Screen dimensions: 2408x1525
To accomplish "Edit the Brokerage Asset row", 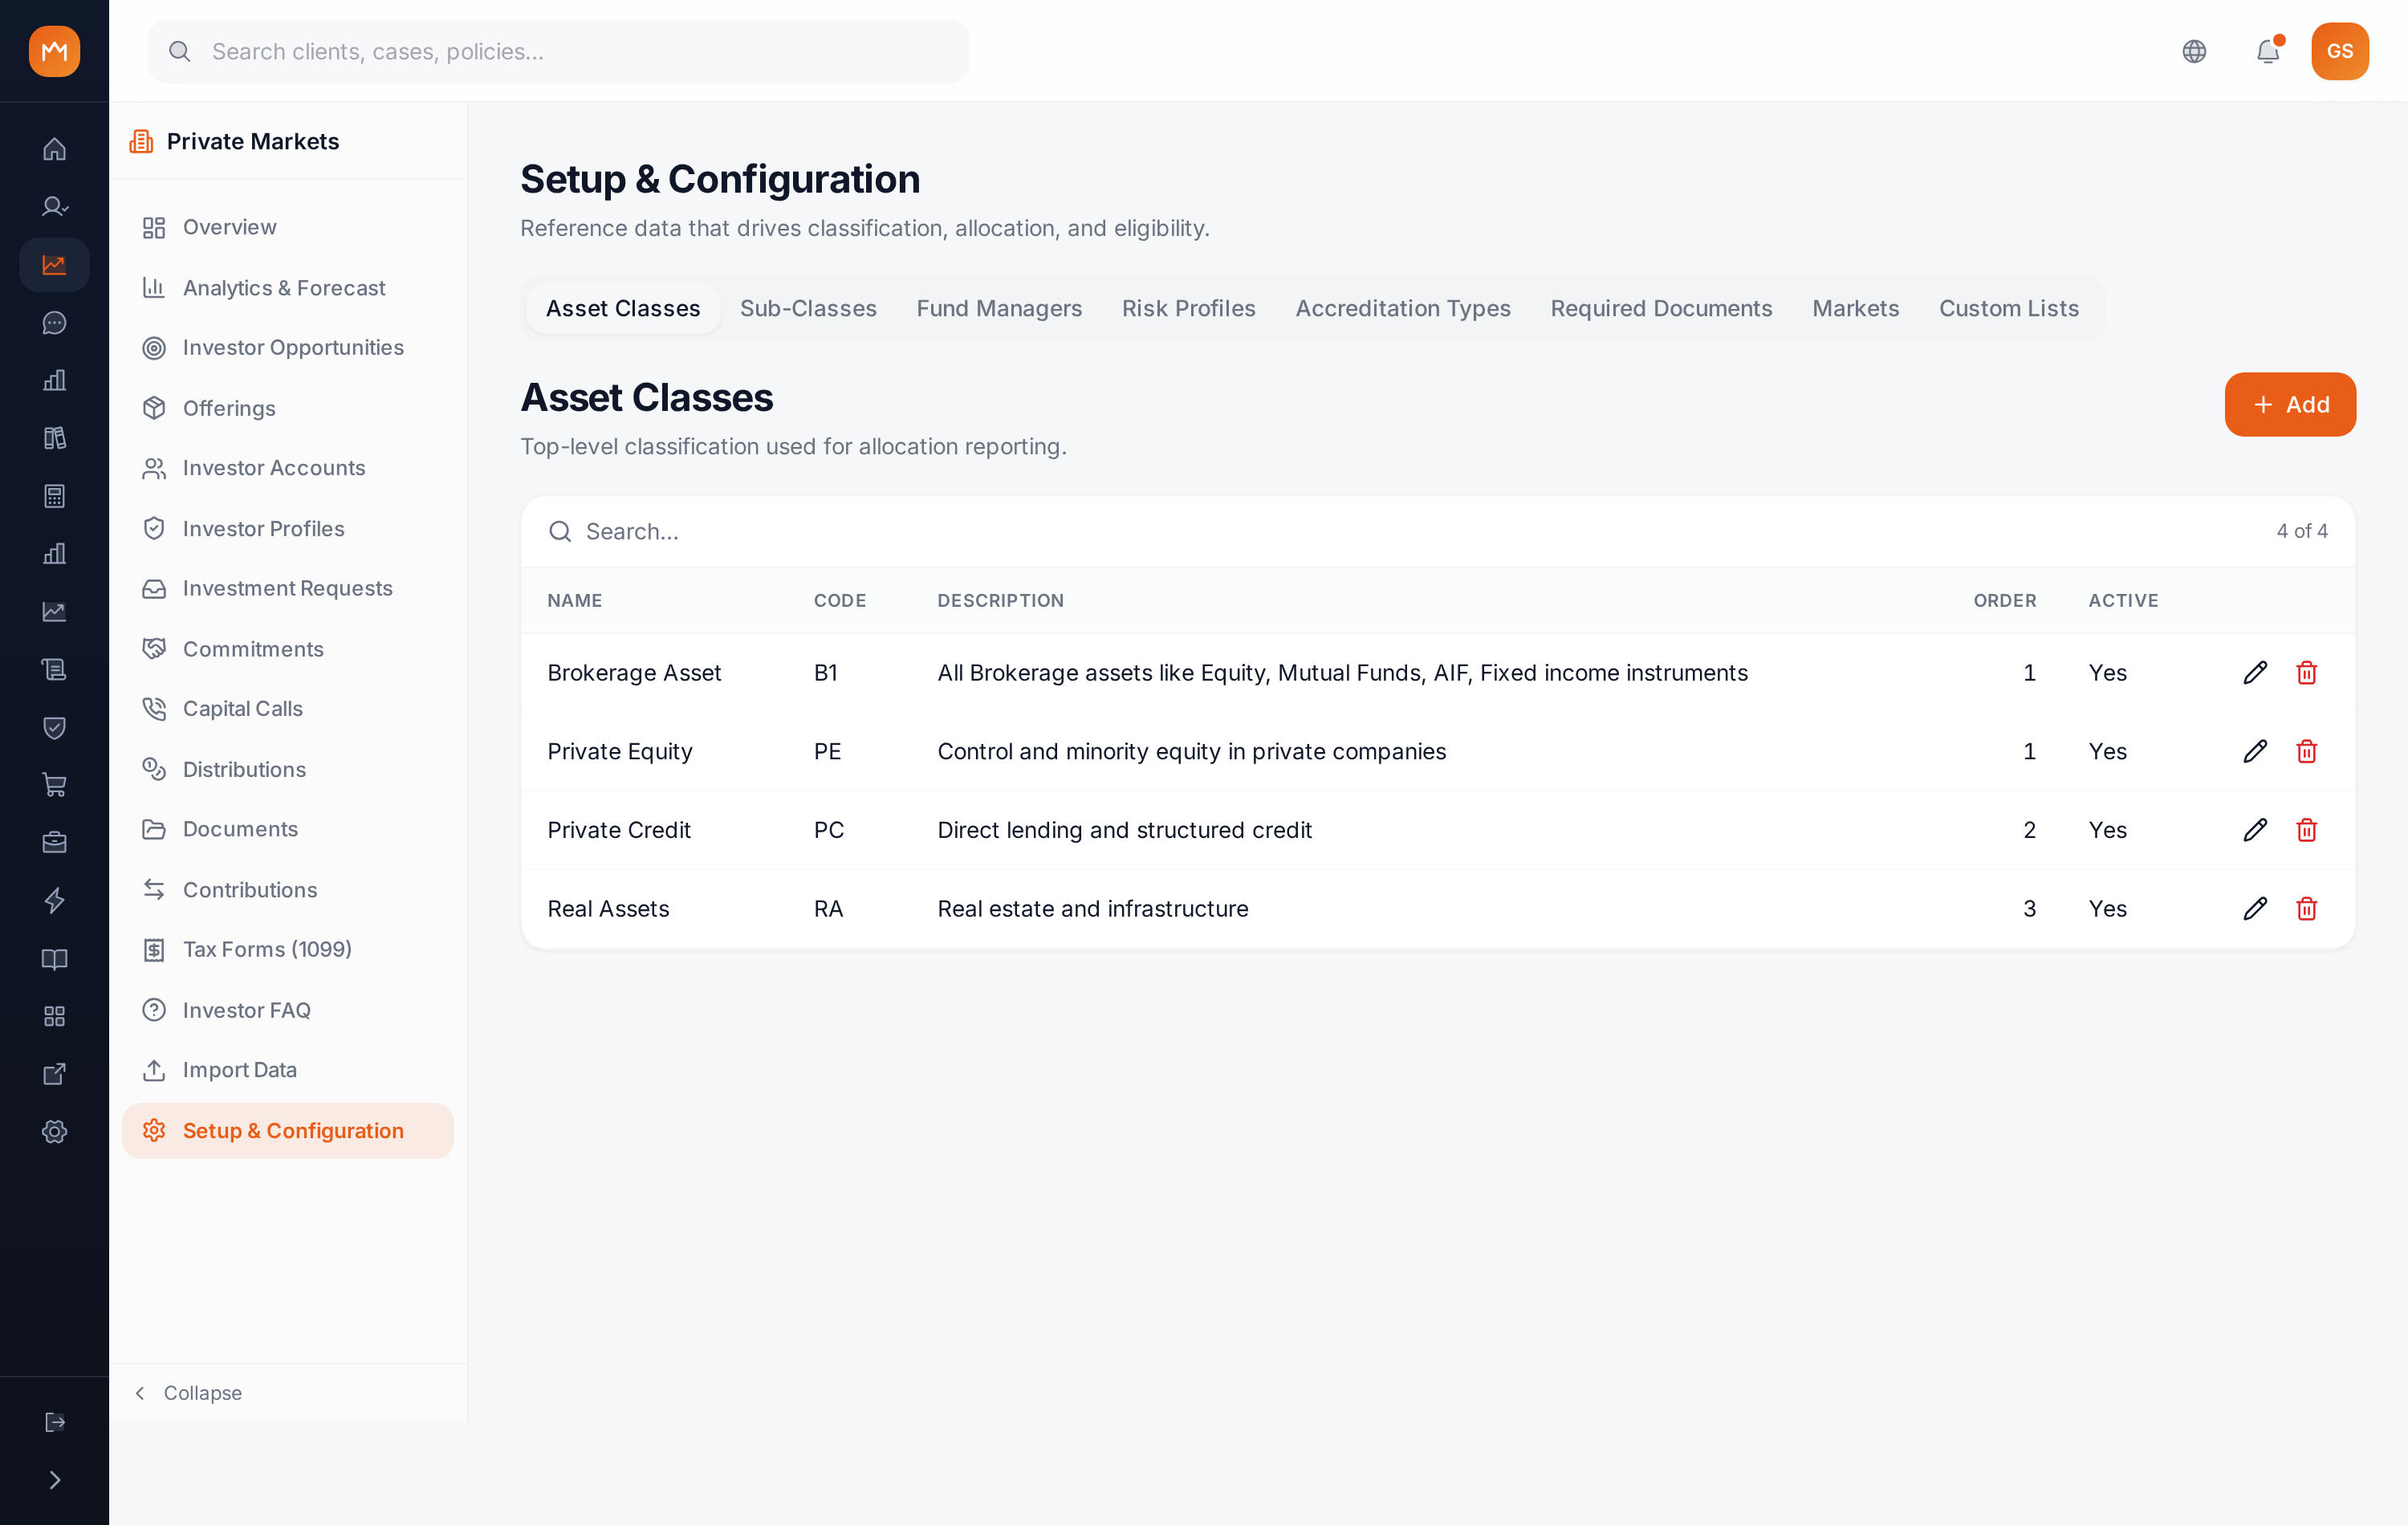I will pos(2255,673).
